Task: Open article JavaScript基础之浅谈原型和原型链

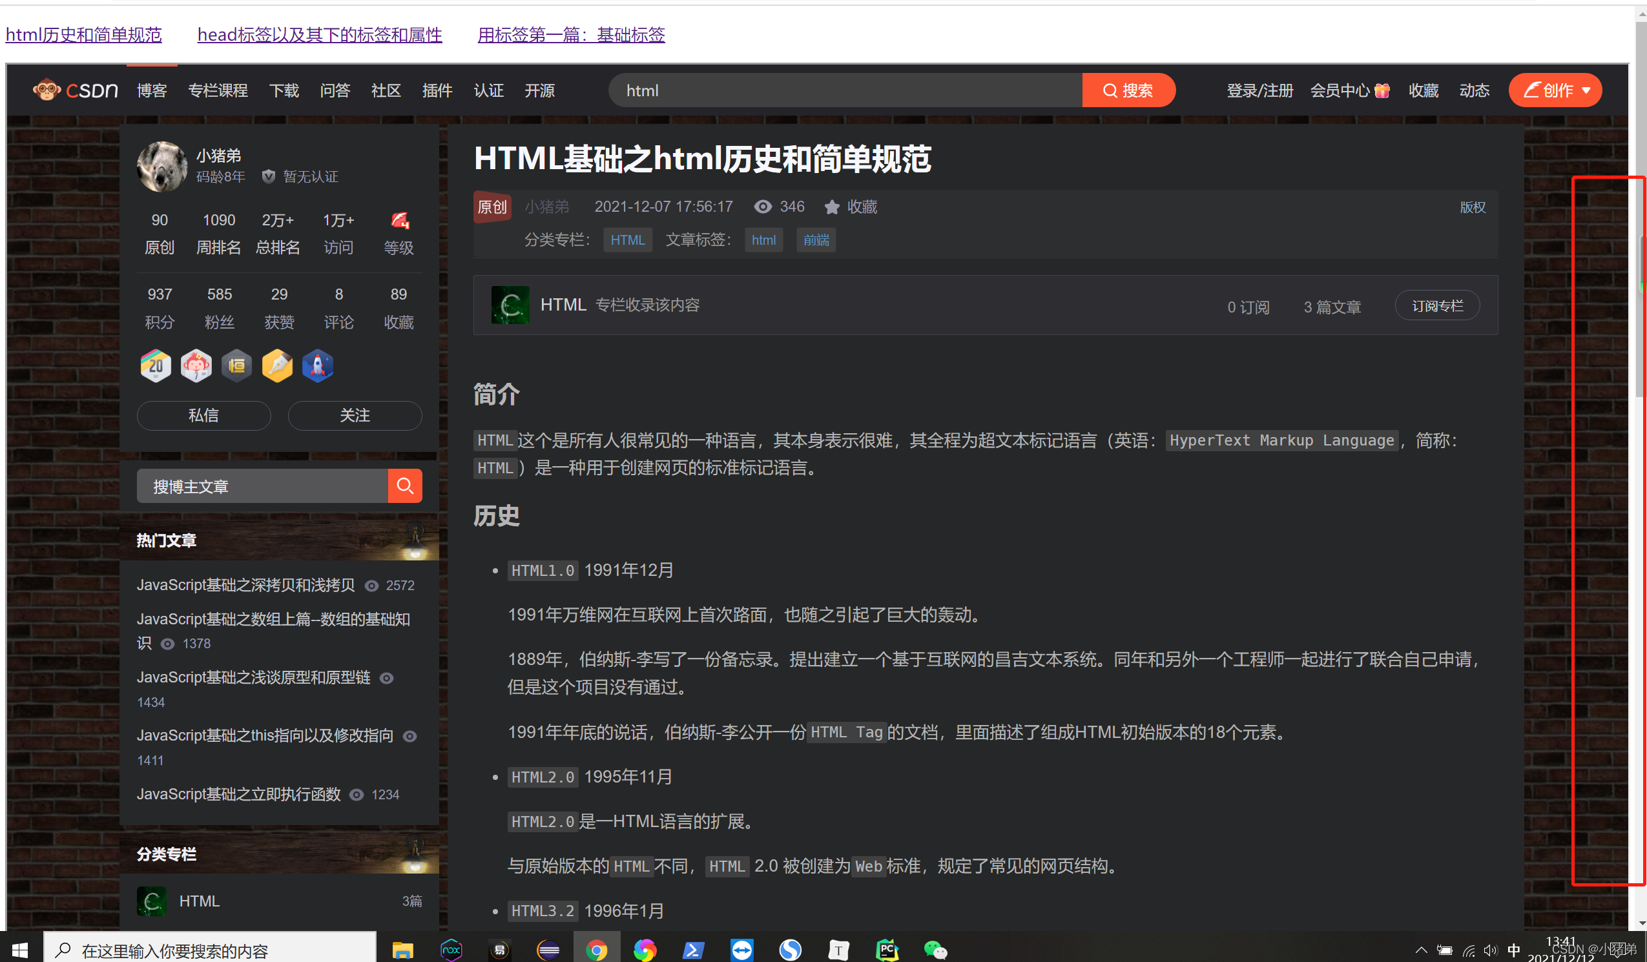Action: [x=254, y=678]
